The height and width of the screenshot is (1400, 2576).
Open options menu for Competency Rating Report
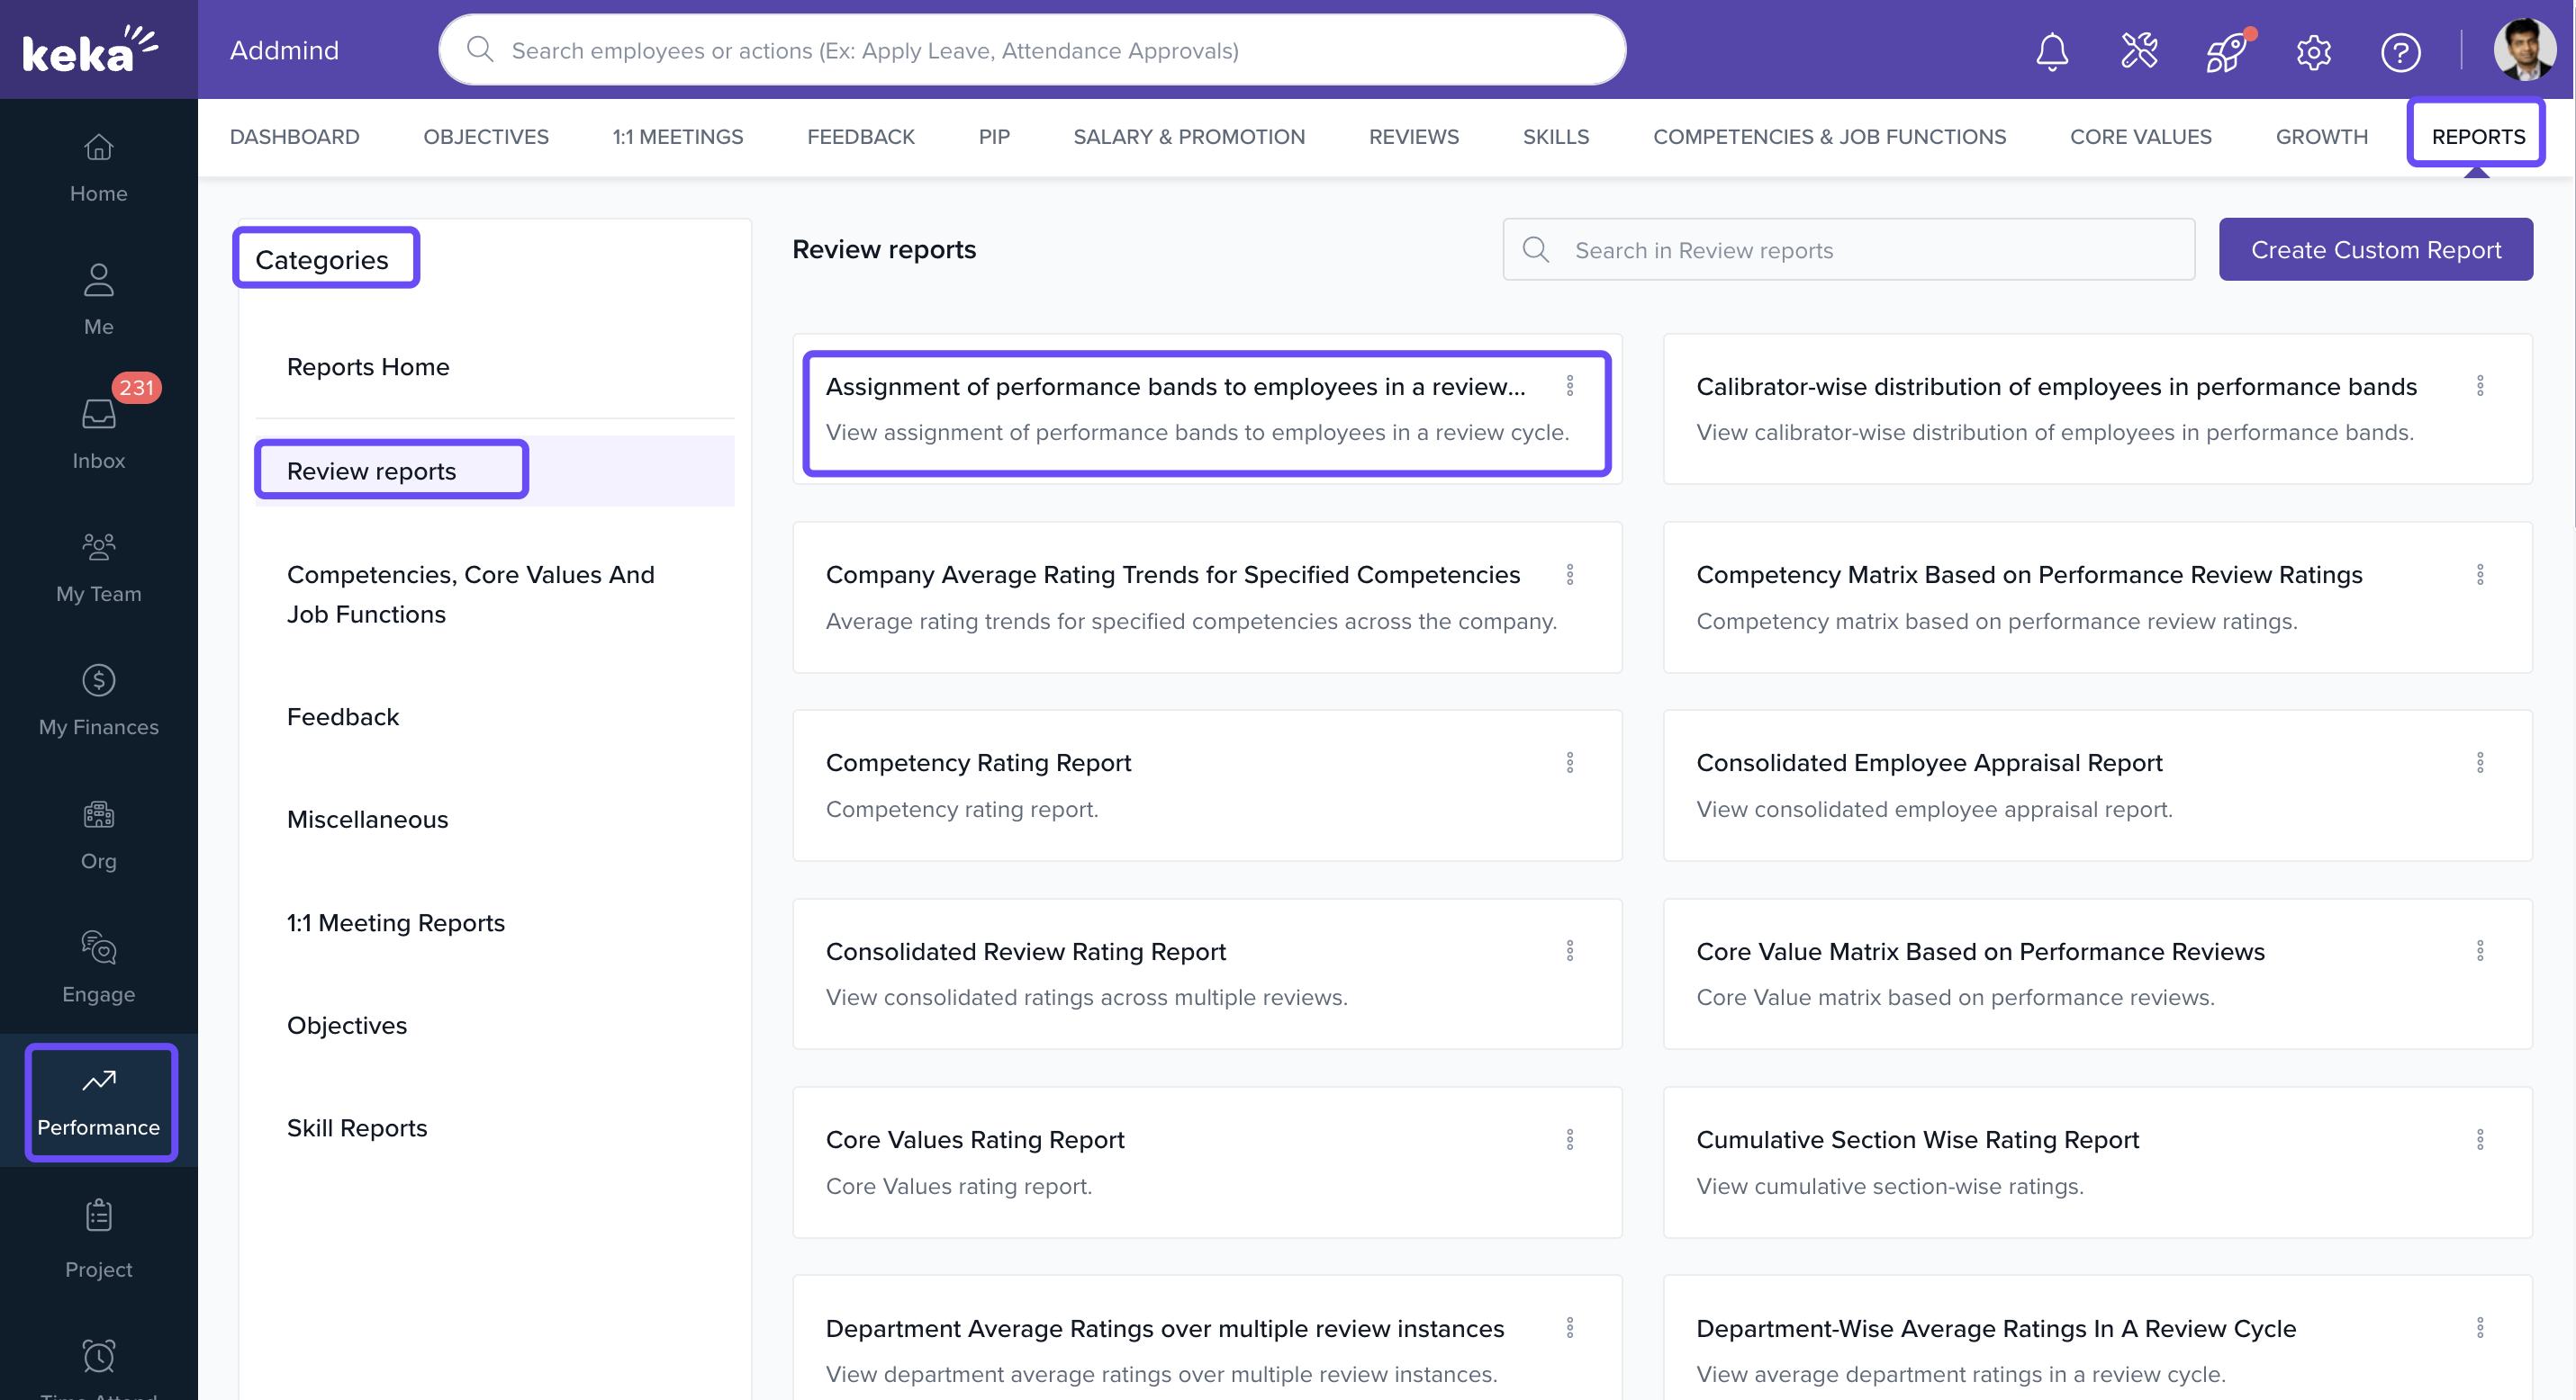[x=1569, y=762]
